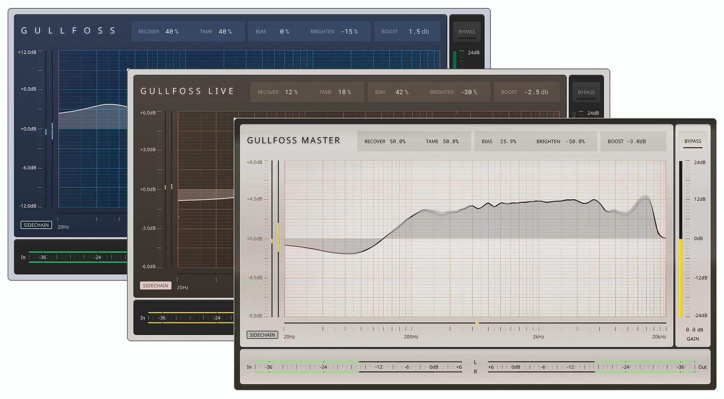Click the BRIGHTEN -30% value in Gullfoss Live
This screenshot has height=399, width=724.
(x=469, y=92)
